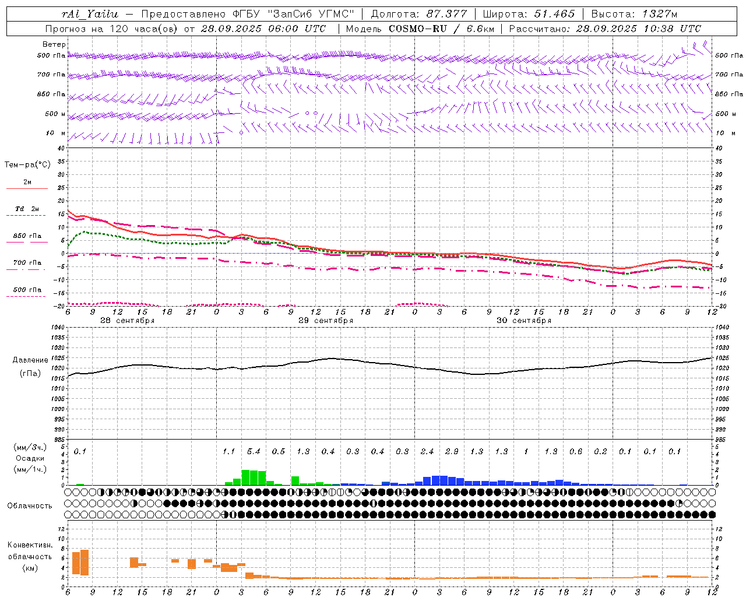
Task: Click the 2.9 precipitation total value
Action: point(452,452)
